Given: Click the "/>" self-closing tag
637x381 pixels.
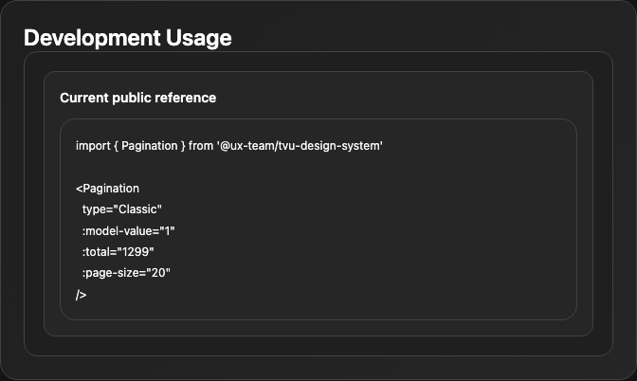Looking at the screenshot, I should 81,295.
